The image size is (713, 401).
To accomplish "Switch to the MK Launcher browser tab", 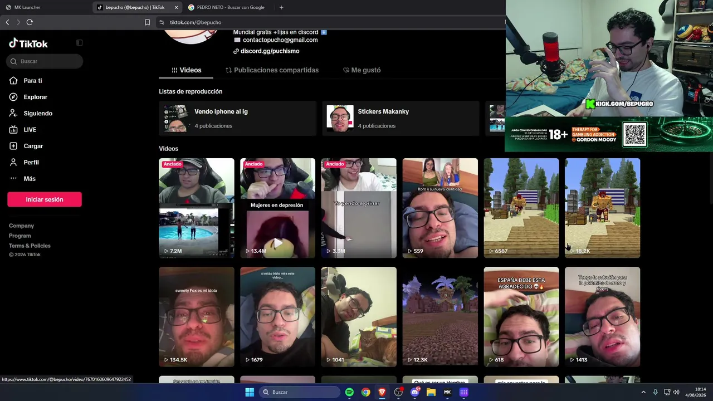I will pos(46,7).
